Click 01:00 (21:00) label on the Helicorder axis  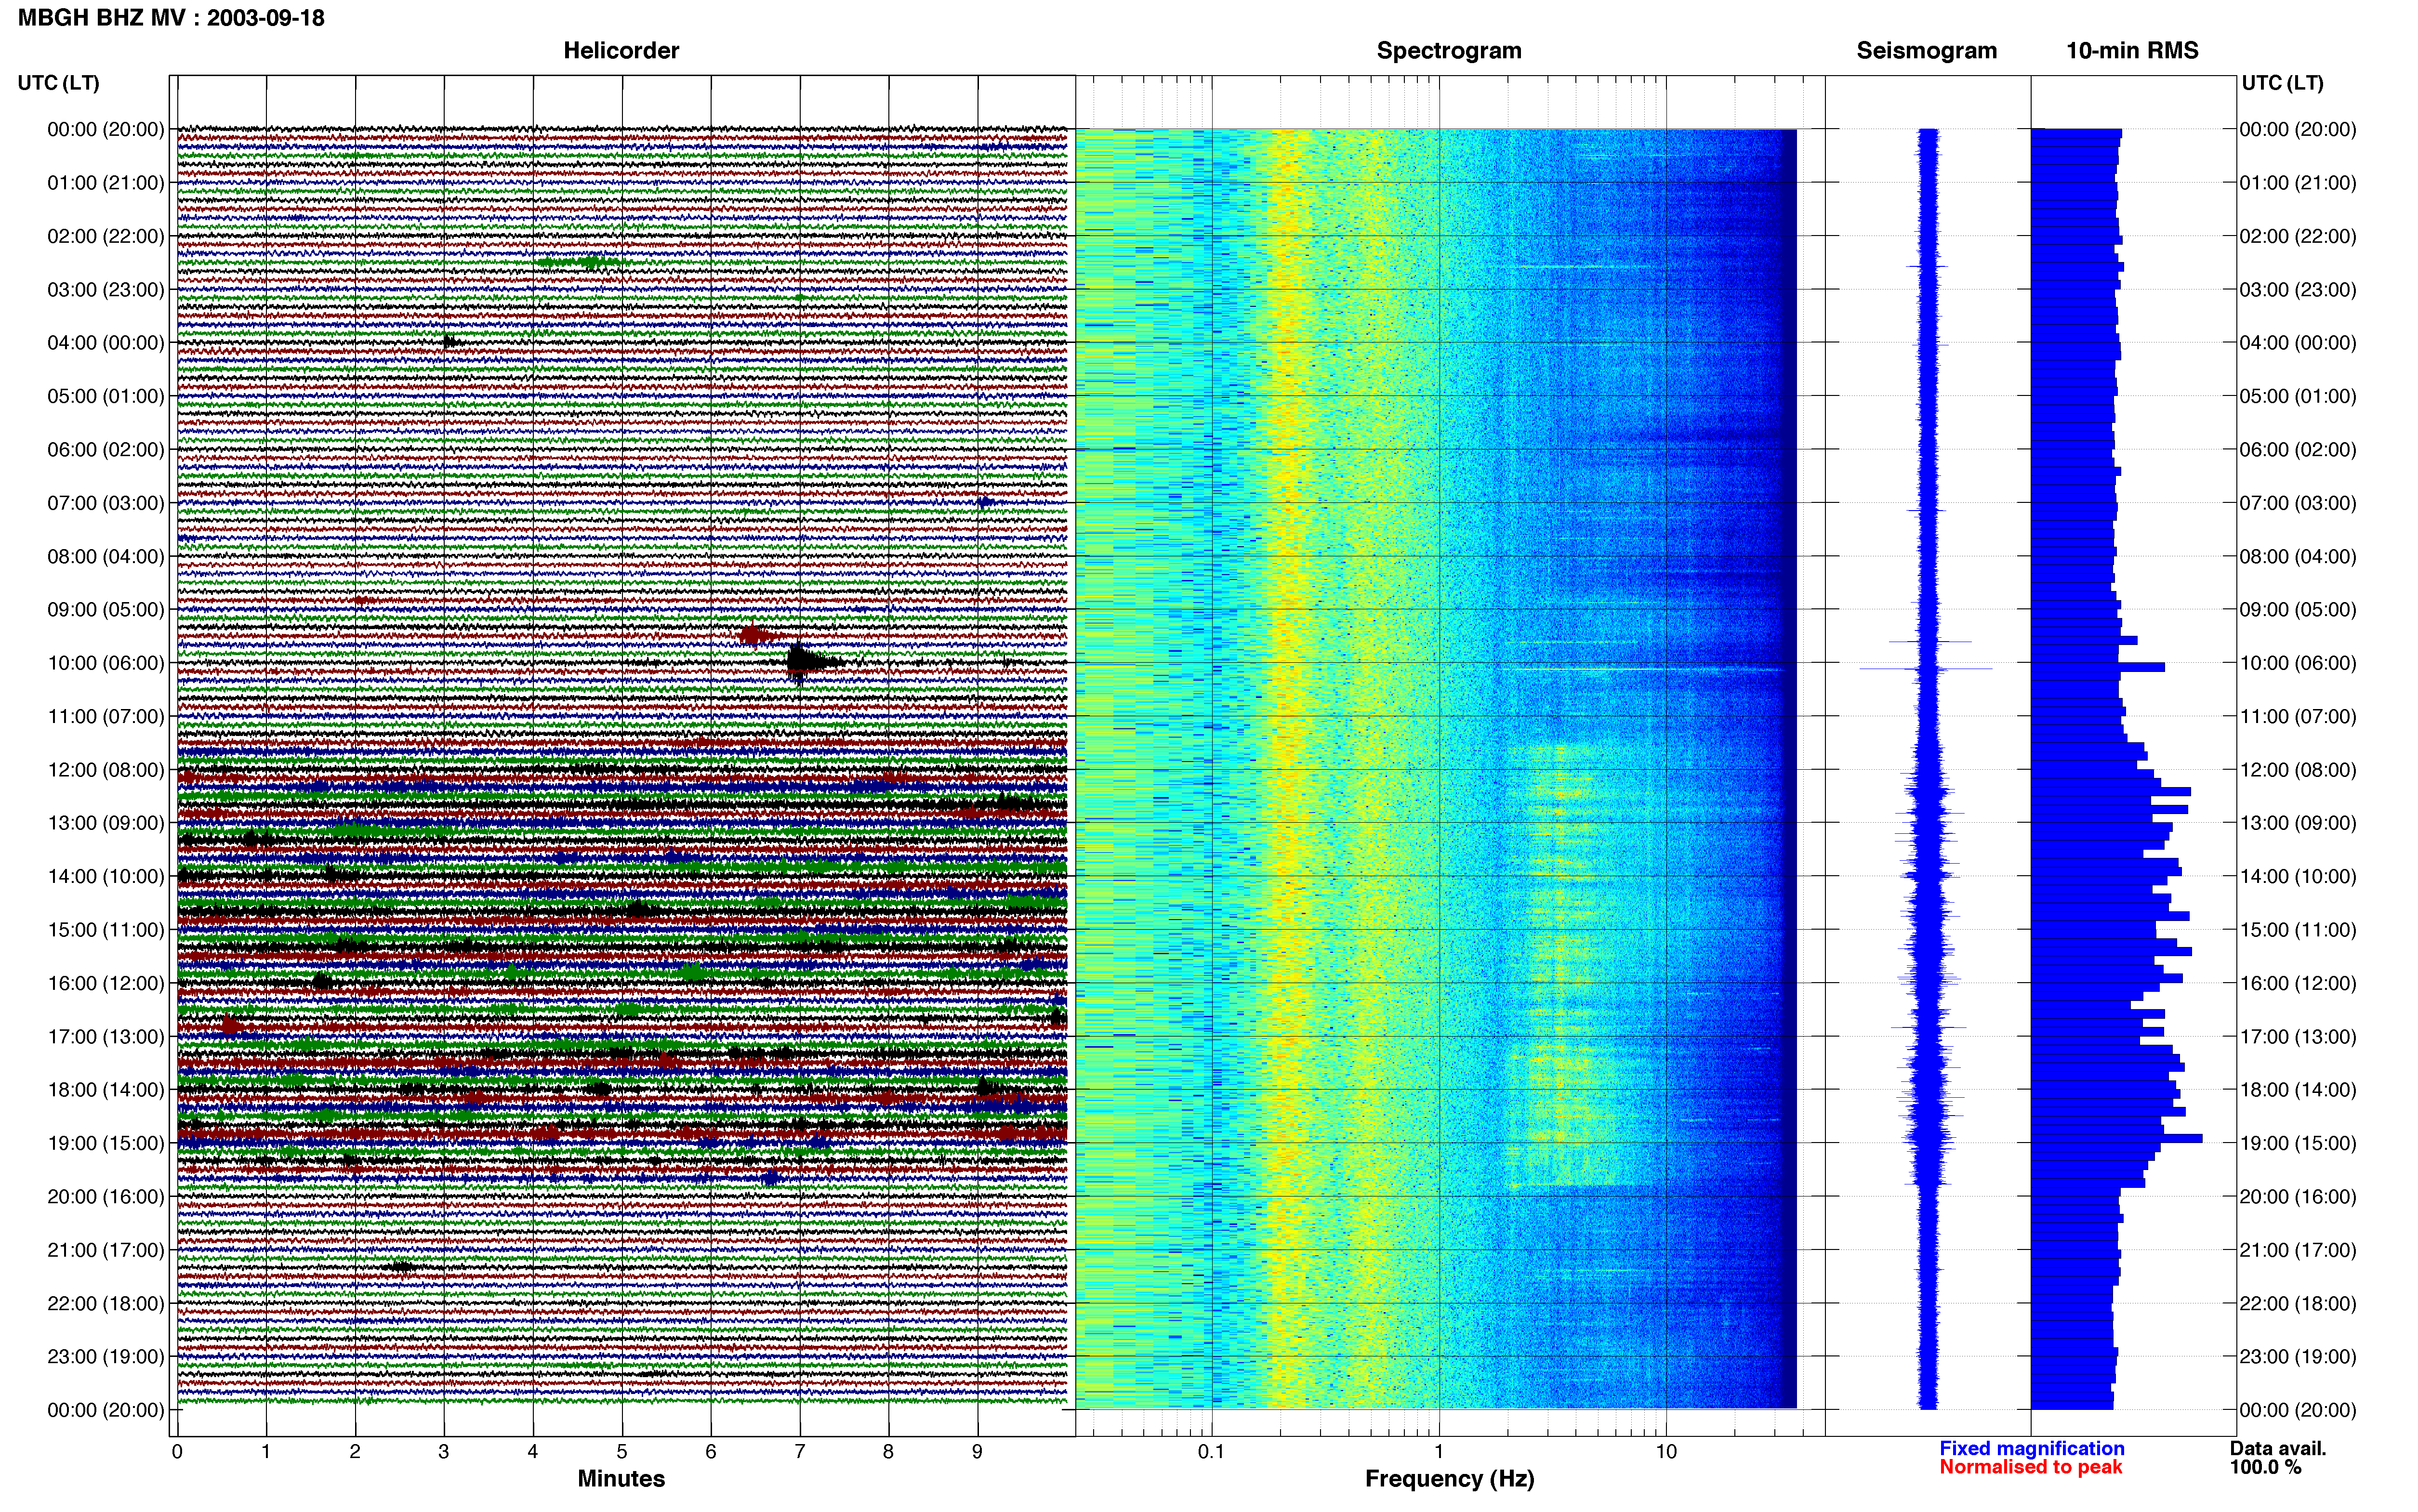click(x=106, y=183)
